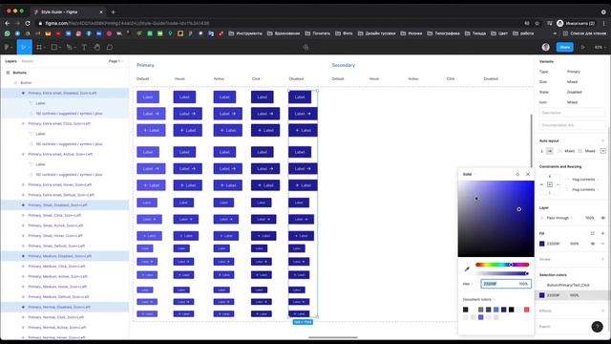Click the component icon in toolbar center
The width and height of the screenshot is (611, 344).
click(305, 47)
